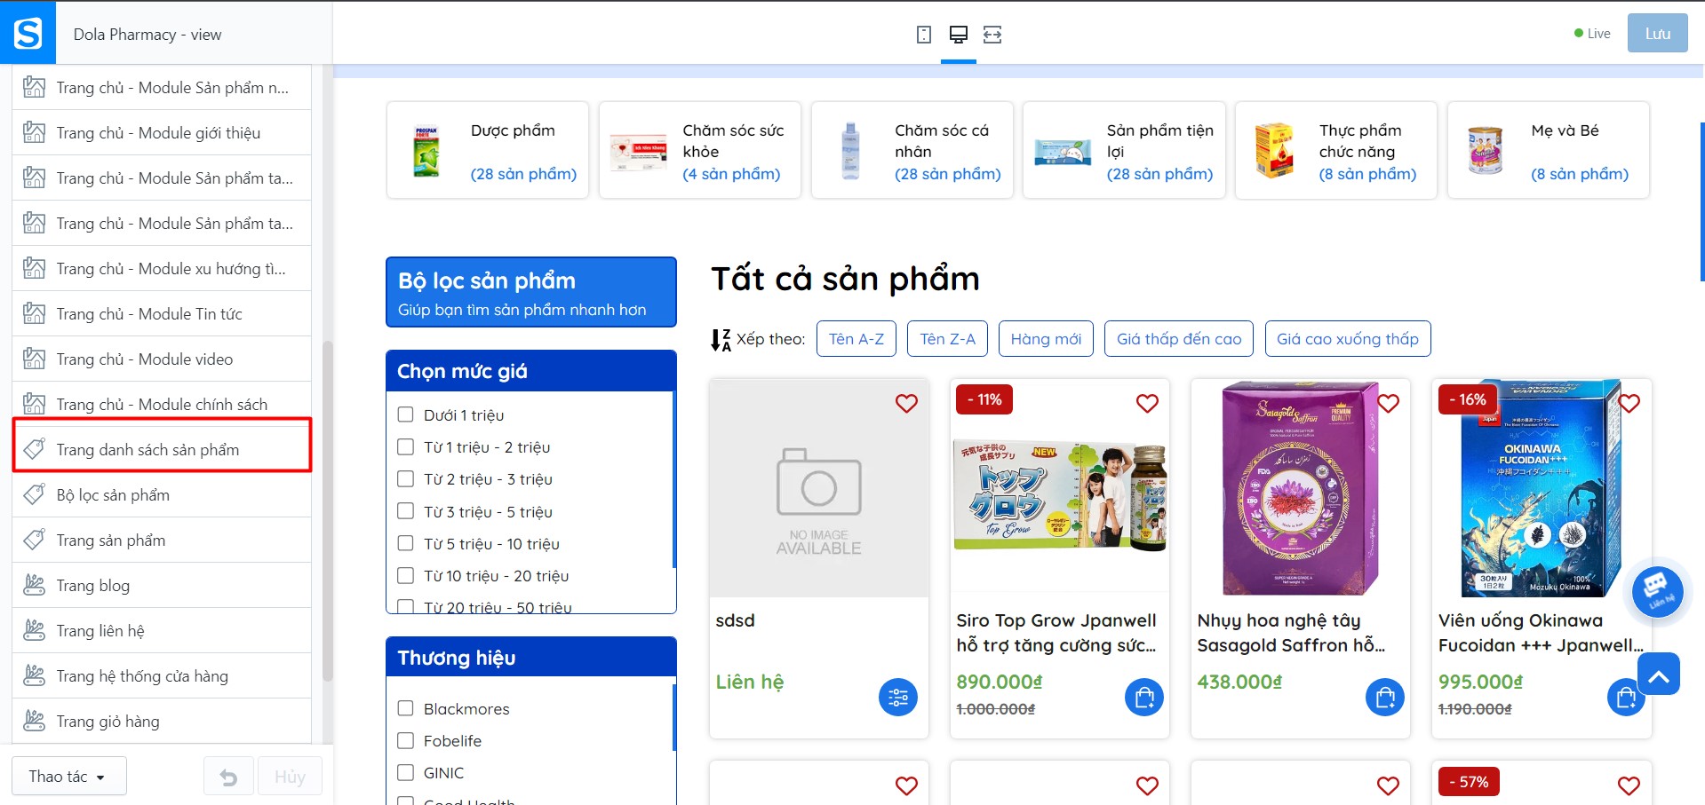Image resolution: width=1705 pixels, height=805 pixels.
Task: Click heart icon on Viên uống Okinawa card
Action: (1629, 403)
